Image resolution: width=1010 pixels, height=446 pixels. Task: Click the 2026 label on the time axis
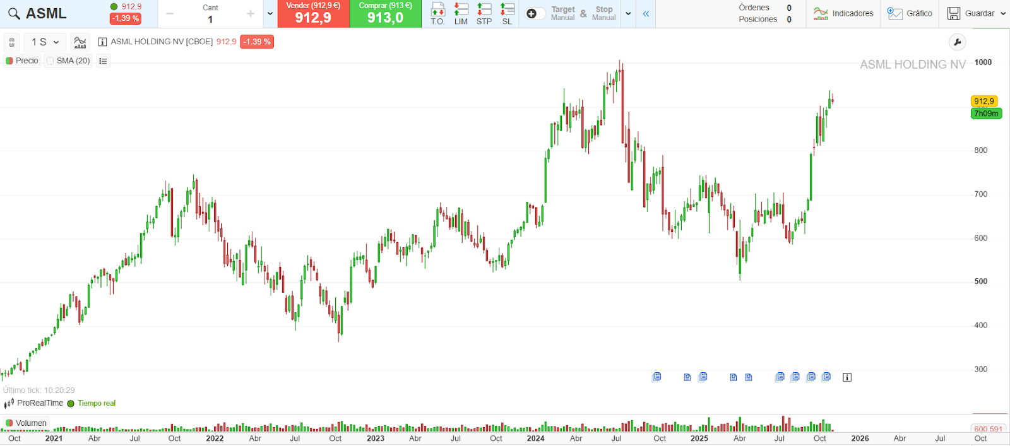(860, 438)
